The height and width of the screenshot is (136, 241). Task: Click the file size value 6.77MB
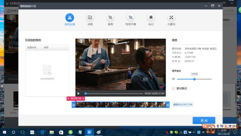189,53
